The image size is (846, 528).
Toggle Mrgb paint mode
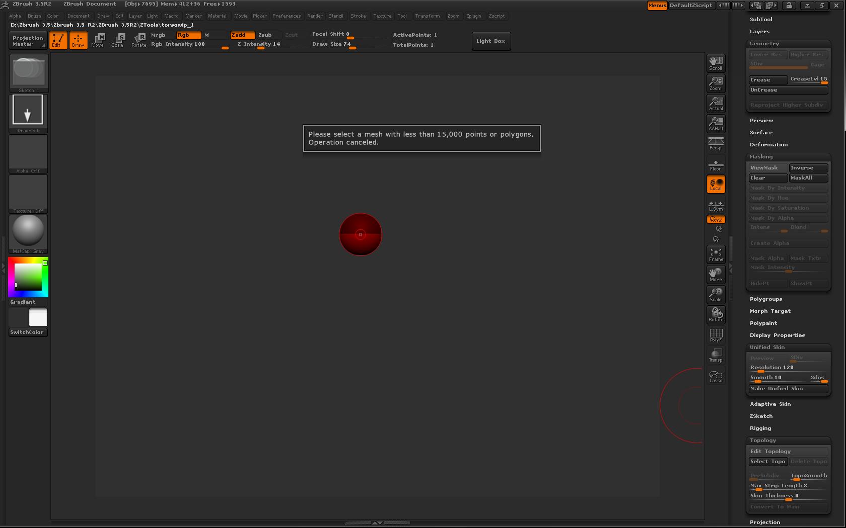click(162, 35)
